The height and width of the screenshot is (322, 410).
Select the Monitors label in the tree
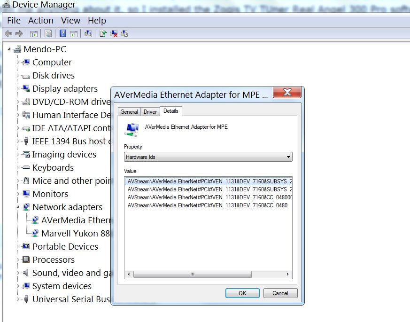point(50,194)
